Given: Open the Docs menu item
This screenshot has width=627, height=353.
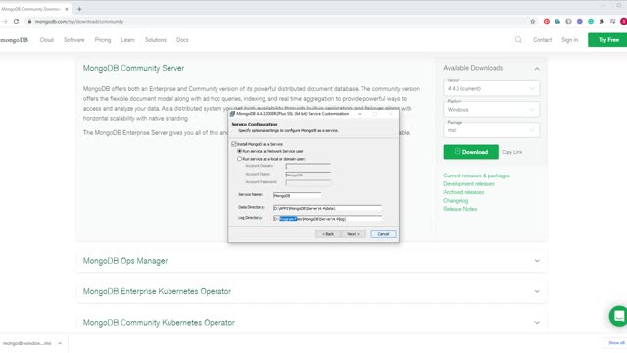Looking at the screenshot, I should point(182,40).
